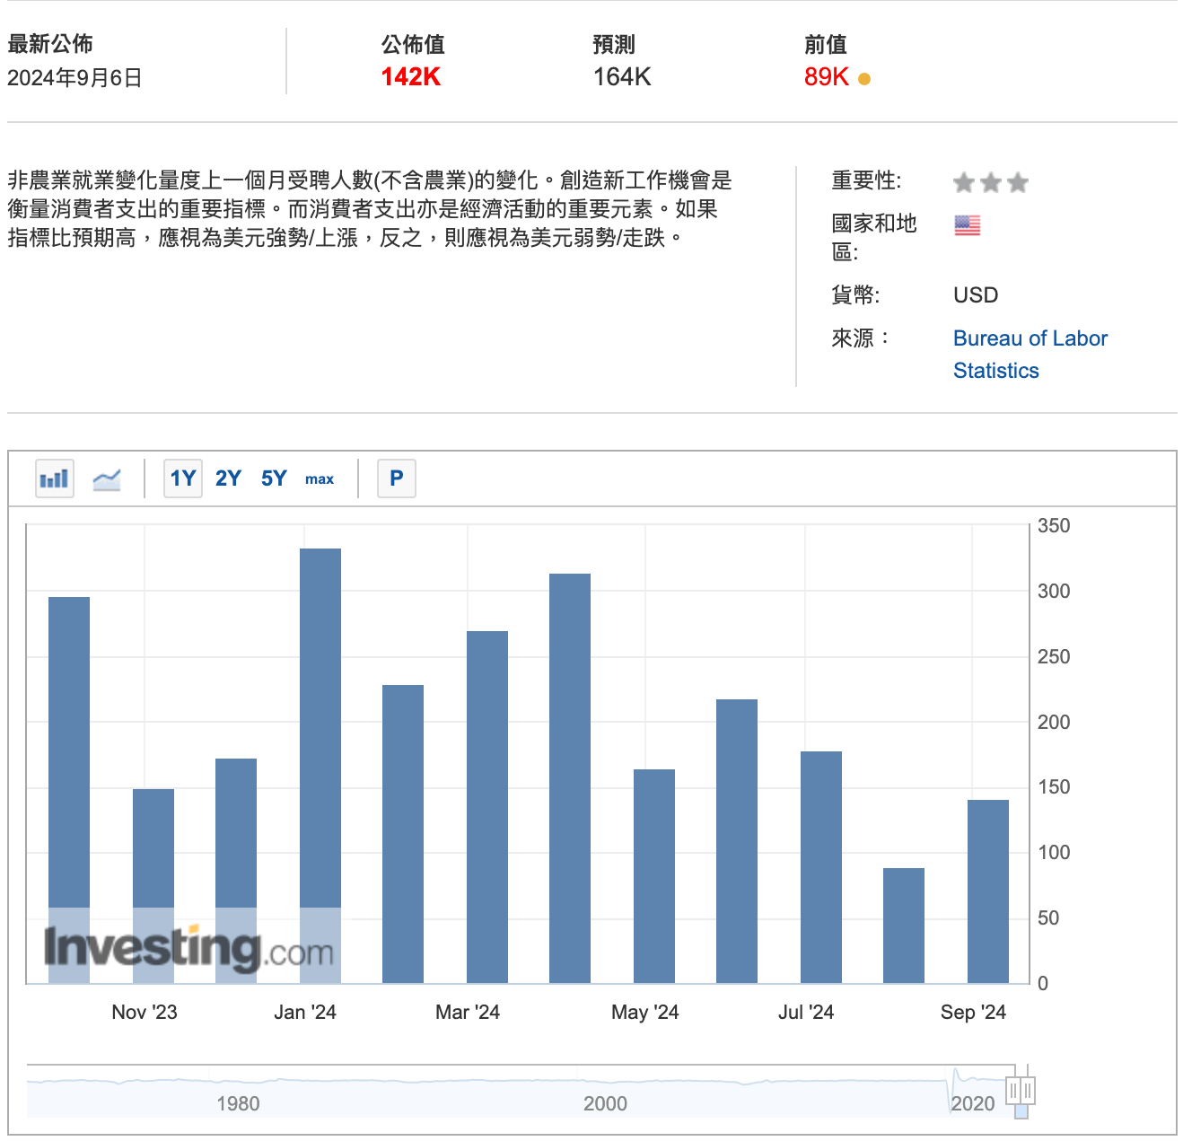The height and width of the screenshot is (1141, 1183).
Task: Click the bar above Jul '24 label
Action: [821, 867]
